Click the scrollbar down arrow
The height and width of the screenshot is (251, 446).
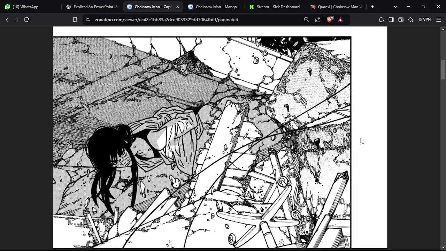coord(443,248)
